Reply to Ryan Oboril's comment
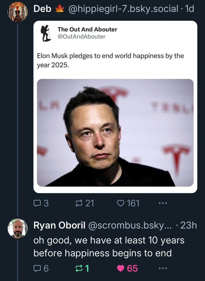 [x=37, y=268]
